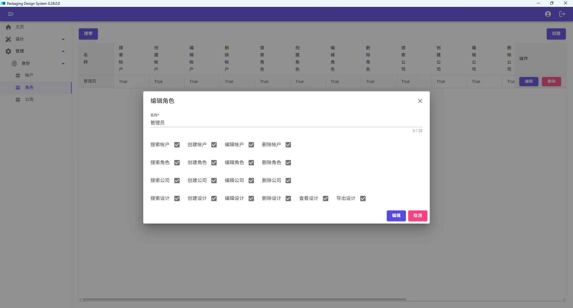Collapse the 管理 menu arrow

click(x=63, y=51)
